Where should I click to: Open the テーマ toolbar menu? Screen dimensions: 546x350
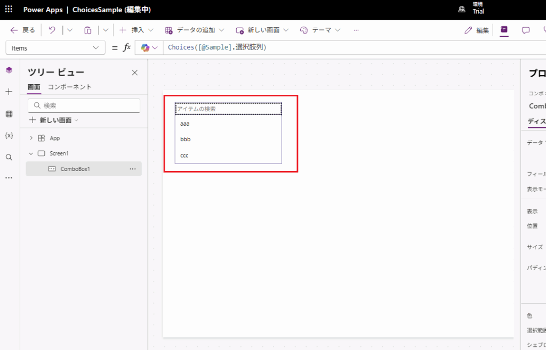point(320,30)
